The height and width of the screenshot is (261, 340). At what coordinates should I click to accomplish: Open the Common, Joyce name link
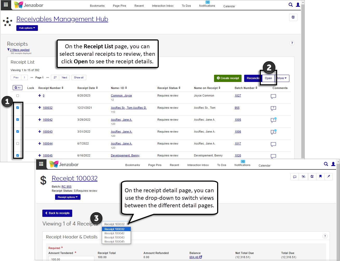pos(121,95)
